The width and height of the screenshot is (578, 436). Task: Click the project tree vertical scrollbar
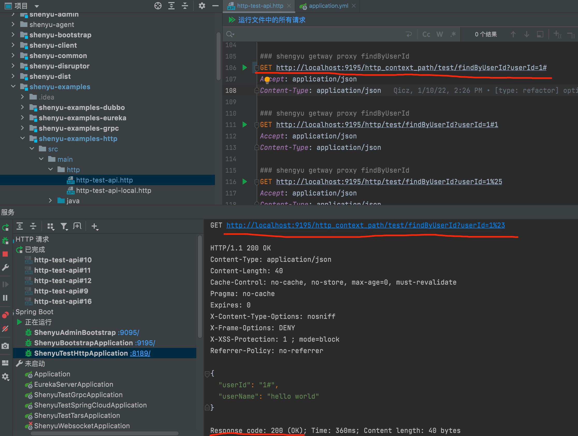[x=219, y=56]
